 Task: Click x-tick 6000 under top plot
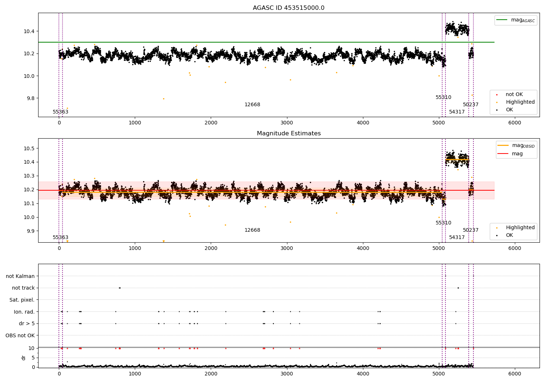click(x=515, y=123)
